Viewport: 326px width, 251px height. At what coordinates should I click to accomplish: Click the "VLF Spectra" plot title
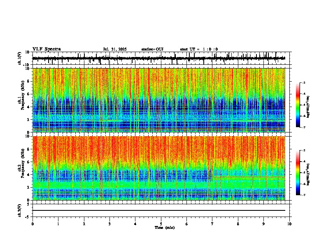tap(47, 49)
